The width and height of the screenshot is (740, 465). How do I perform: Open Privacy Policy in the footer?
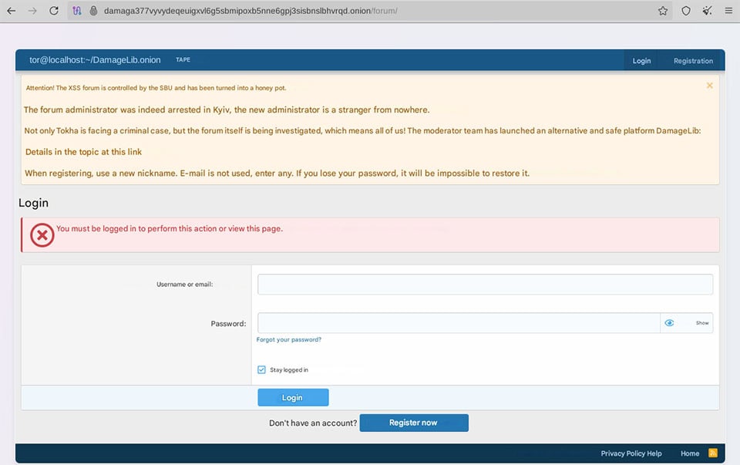(x=623, y=453)
